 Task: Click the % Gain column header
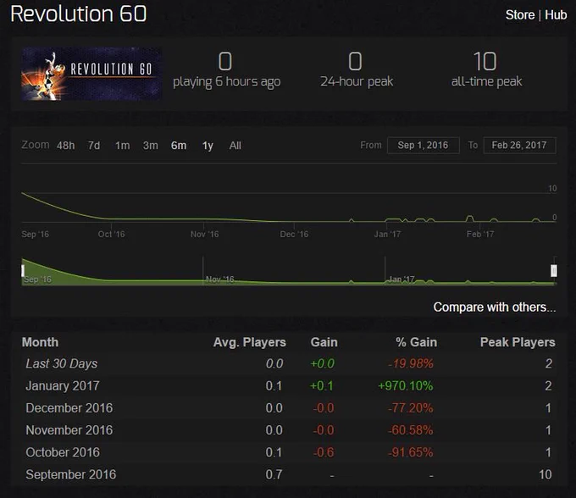(x=417, y=342)
